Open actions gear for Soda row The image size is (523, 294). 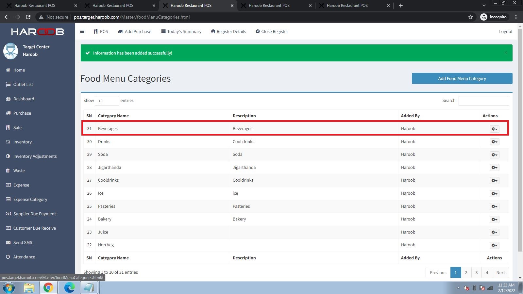(494, 155)
